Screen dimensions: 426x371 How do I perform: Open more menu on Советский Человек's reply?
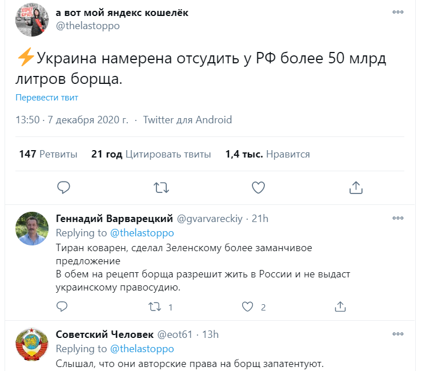tap(397, 334)
